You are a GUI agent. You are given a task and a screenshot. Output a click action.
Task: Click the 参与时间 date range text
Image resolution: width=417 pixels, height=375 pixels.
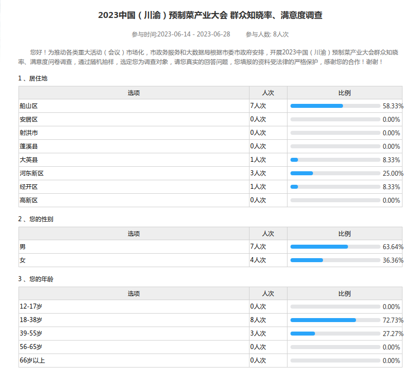click(x=180, y=34)
